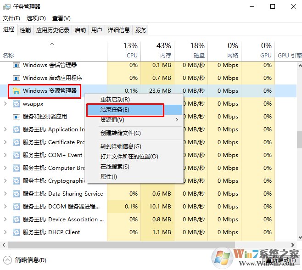
Task: Click the gear icon for 服务主机: DHCP Client
Action: (17, 232)
